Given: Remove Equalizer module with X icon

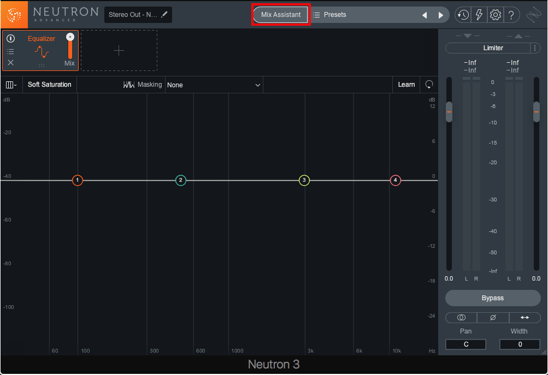Looking at the screenshot, I should point(11,62).
